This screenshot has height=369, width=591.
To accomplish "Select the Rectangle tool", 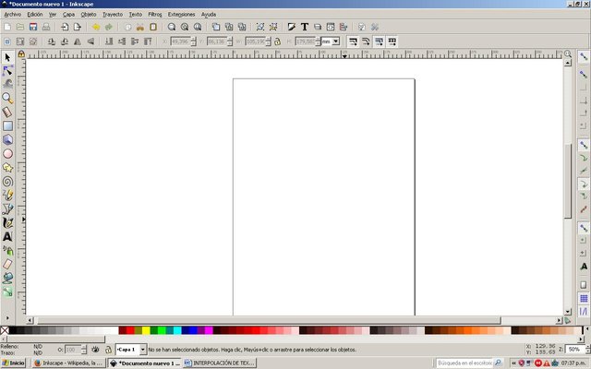I will 7,126.
